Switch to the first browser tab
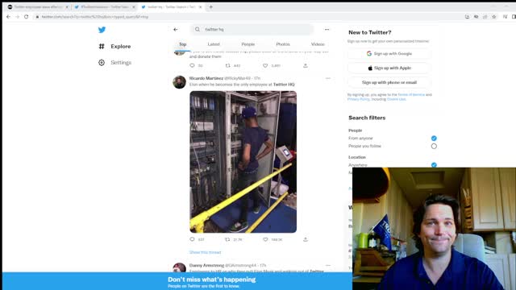 [x=38, y=7]
